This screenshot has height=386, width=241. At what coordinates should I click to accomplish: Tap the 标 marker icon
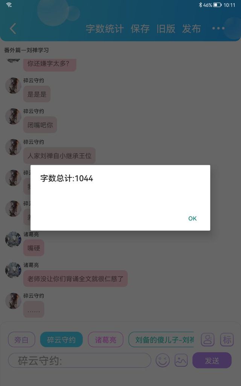pyautogui.click(x=227, y=340)
